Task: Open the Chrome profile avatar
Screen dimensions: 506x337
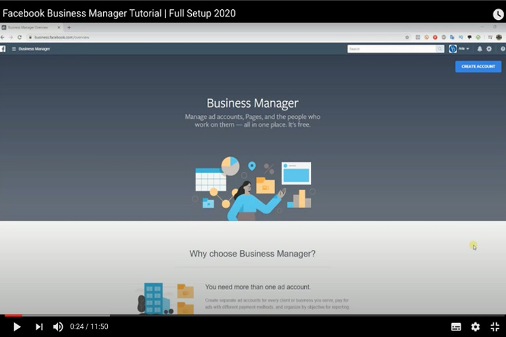Action: point(499,38)
